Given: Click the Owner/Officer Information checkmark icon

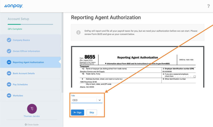Looking at the screenshot, I should 9,51.
